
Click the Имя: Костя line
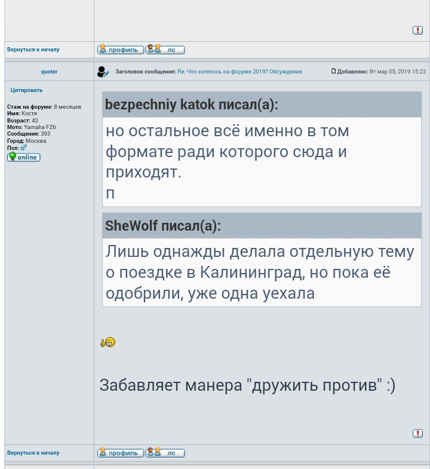point(22,114)
